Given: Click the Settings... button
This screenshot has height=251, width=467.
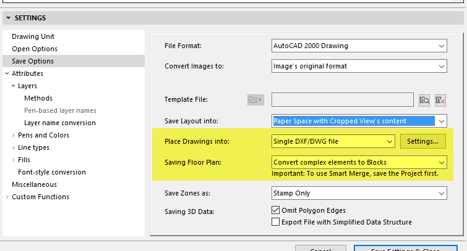Looking at the screenshot, I should 422,142.
